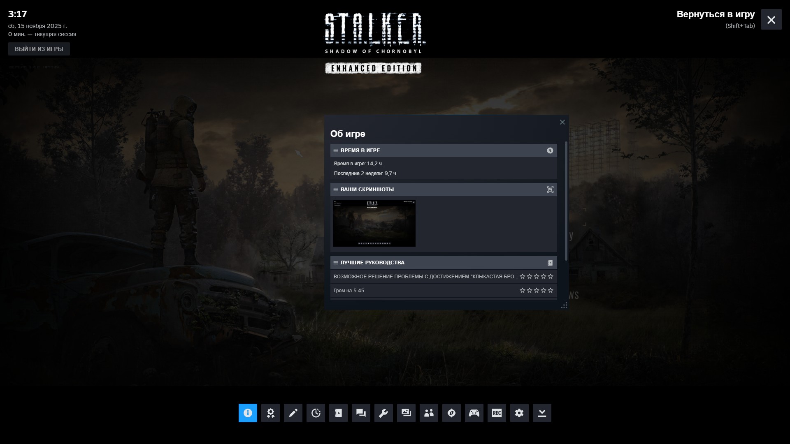This screenshot has width=790, height=444.
Task: Open the web browser compass icon
Action: tap(451, 413)
